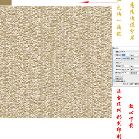139x139 pixels.
Task: Open the document width unit dropdown
Action: pyautogui.click(x=135, y=66)
